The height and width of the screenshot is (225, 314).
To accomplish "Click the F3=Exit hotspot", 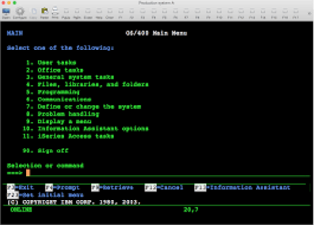I will (21, 187).
